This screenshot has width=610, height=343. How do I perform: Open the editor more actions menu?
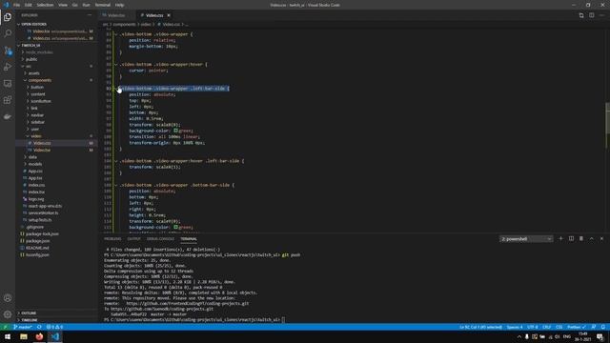click(x=601, y=15)
